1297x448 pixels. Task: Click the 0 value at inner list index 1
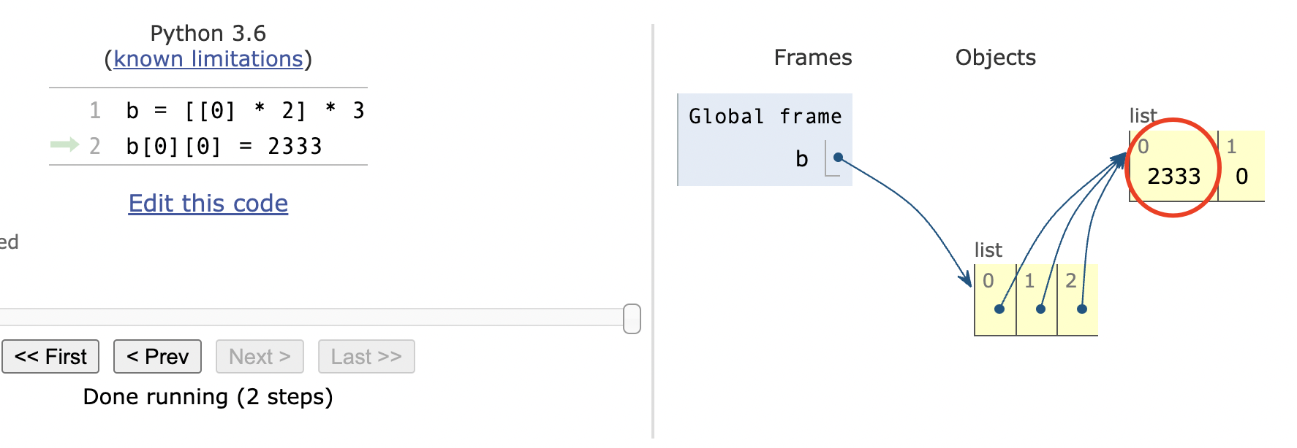click(x=1241, y=176)
